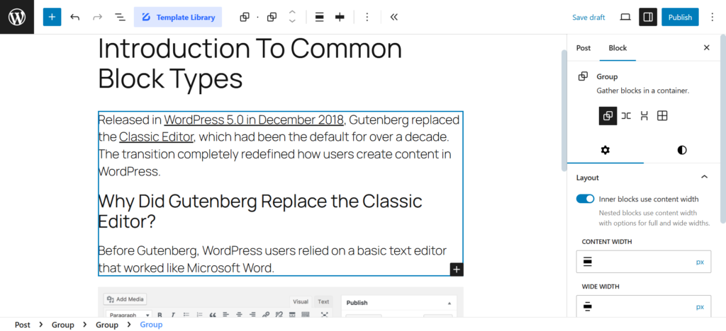Screen dimensions: 726x331
Task: Click the editor canvas scrollbar
Action: [x=564, y=111]
